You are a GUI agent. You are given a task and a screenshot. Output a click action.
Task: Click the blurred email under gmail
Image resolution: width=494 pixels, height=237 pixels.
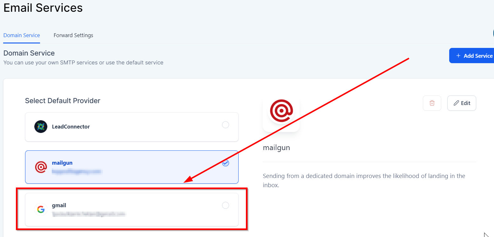pos(89,214)
